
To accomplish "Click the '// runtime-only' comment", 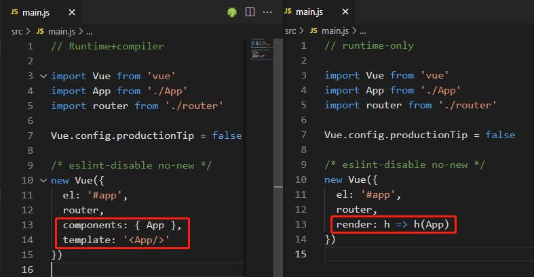I will [369, 45].
